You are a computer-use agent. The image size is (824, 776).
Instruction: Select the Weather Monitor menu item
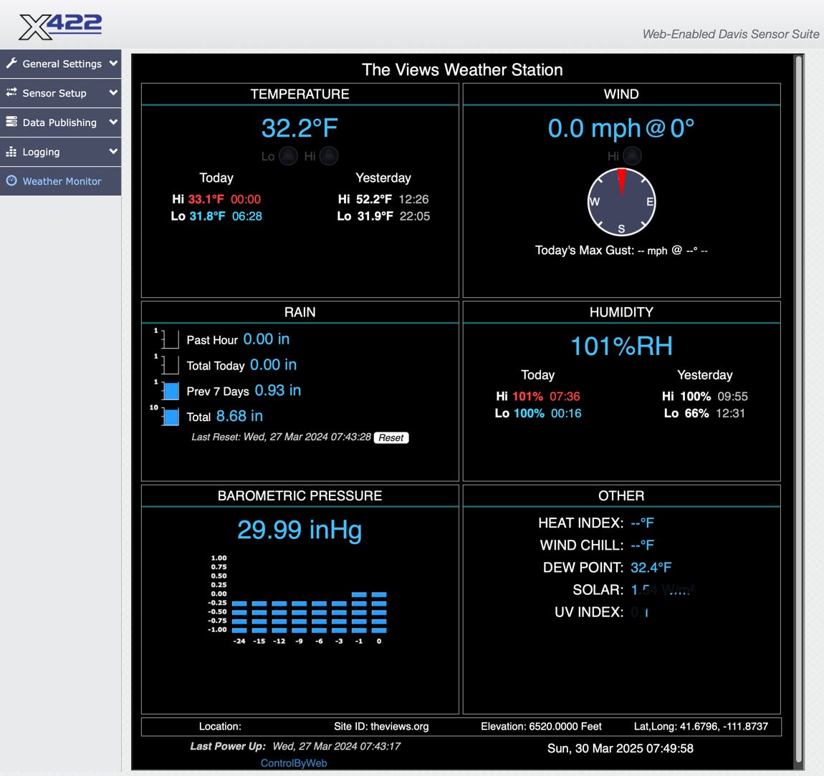coord(60,181)
